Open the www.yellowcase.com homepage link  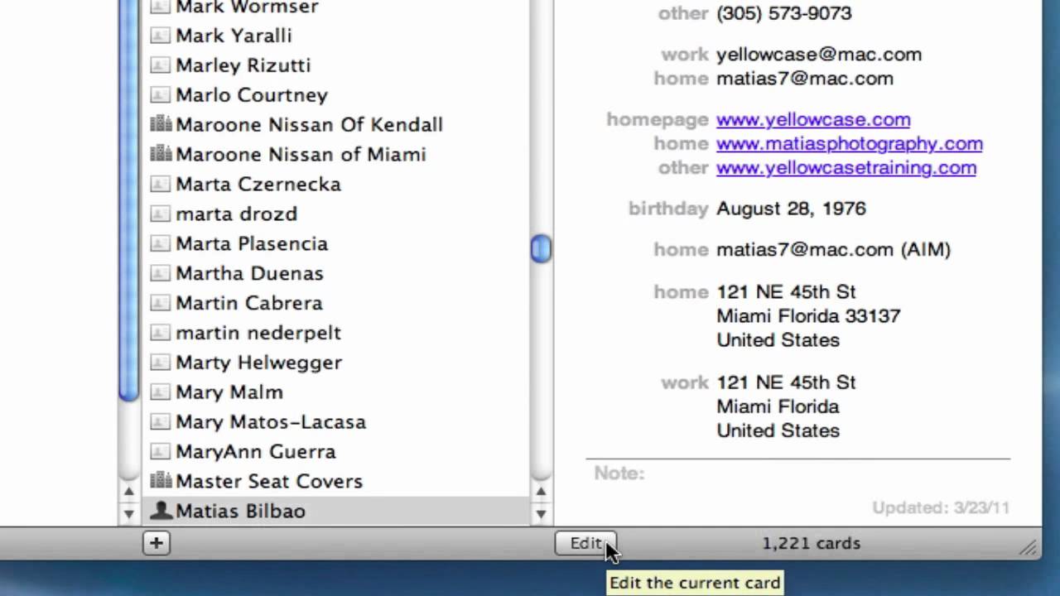[813, 119]
